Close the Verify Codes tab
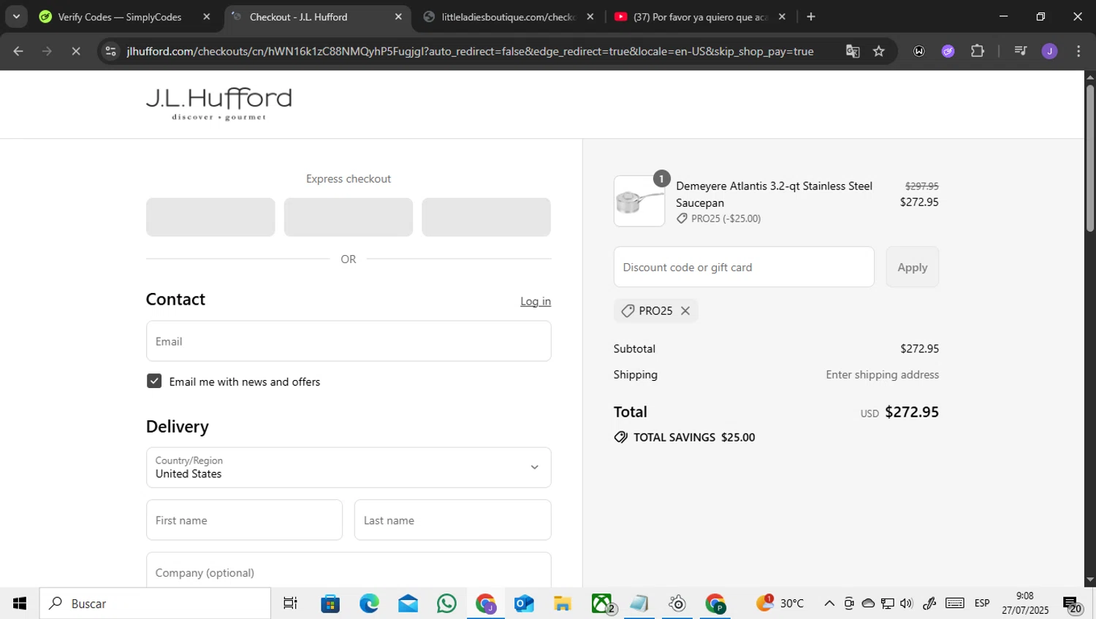This screenshot has height=619, width=1096. tap(207, 17)
